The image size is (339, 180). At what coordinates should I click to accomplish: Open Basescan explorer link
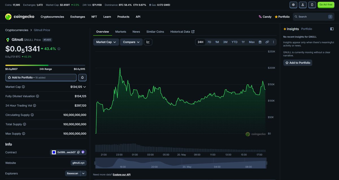73,174
